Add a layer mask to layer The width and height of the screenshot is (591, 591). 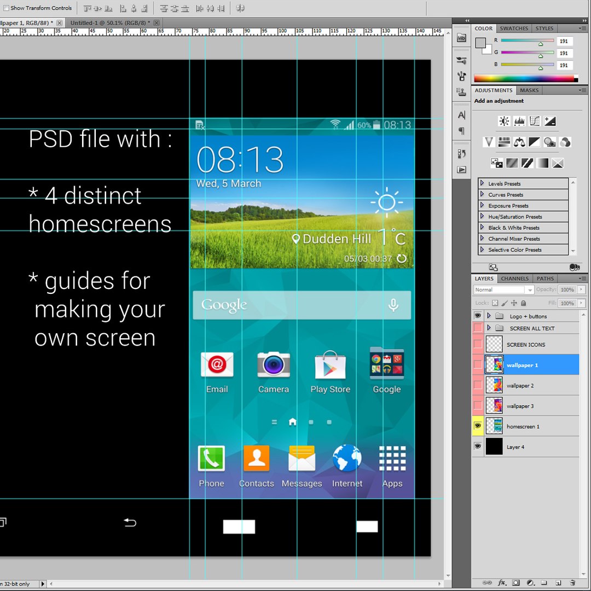coord(516,583)
